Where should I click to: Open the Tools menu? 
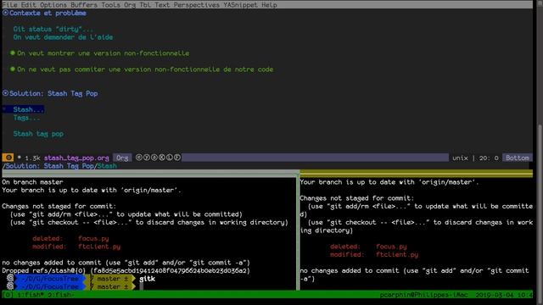tap(111, 5)
